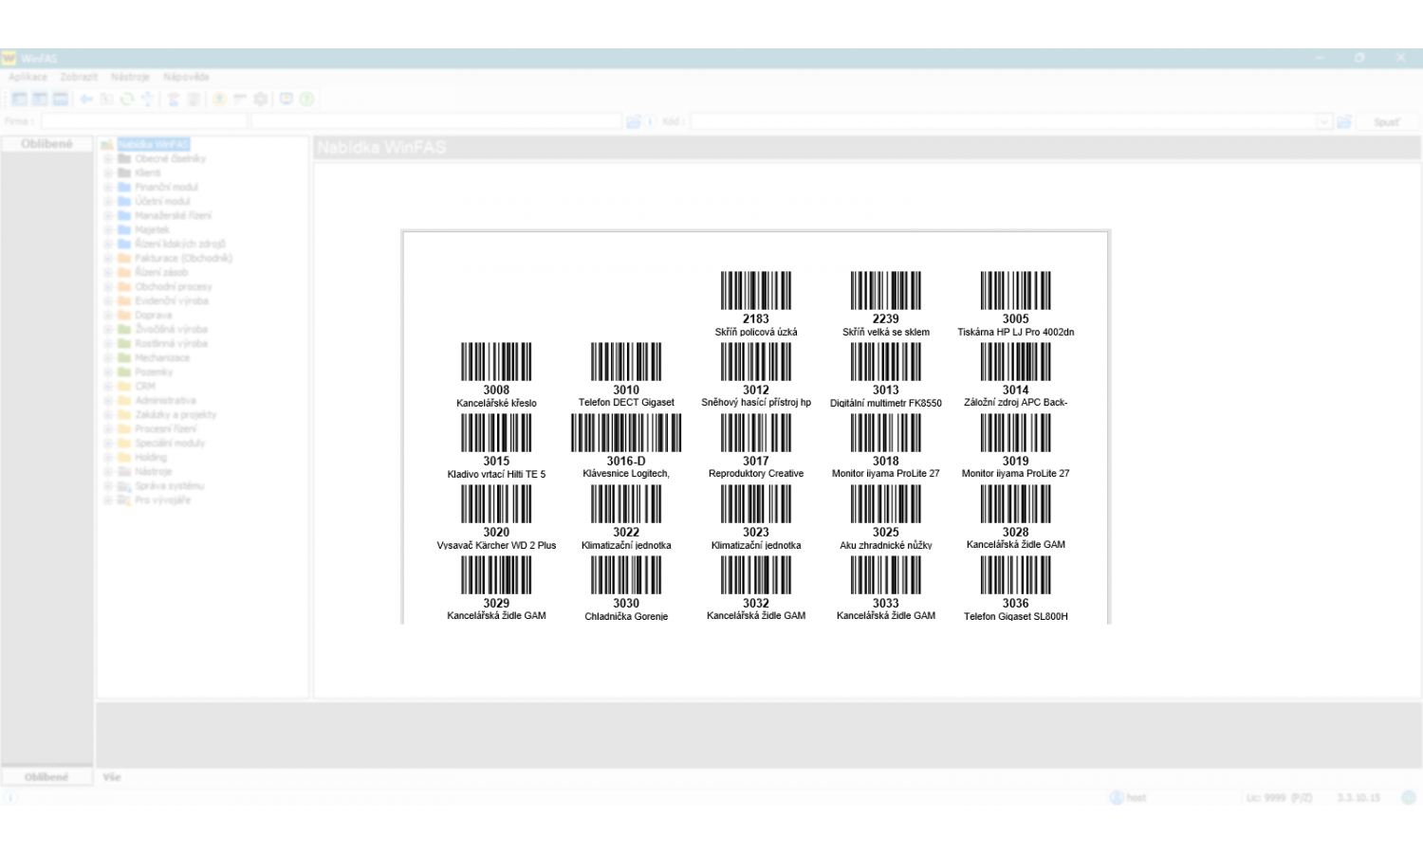This screenshot has width=1423, height=853.
Task: Click the WinFAS logo in title bar
Action: 9,58
